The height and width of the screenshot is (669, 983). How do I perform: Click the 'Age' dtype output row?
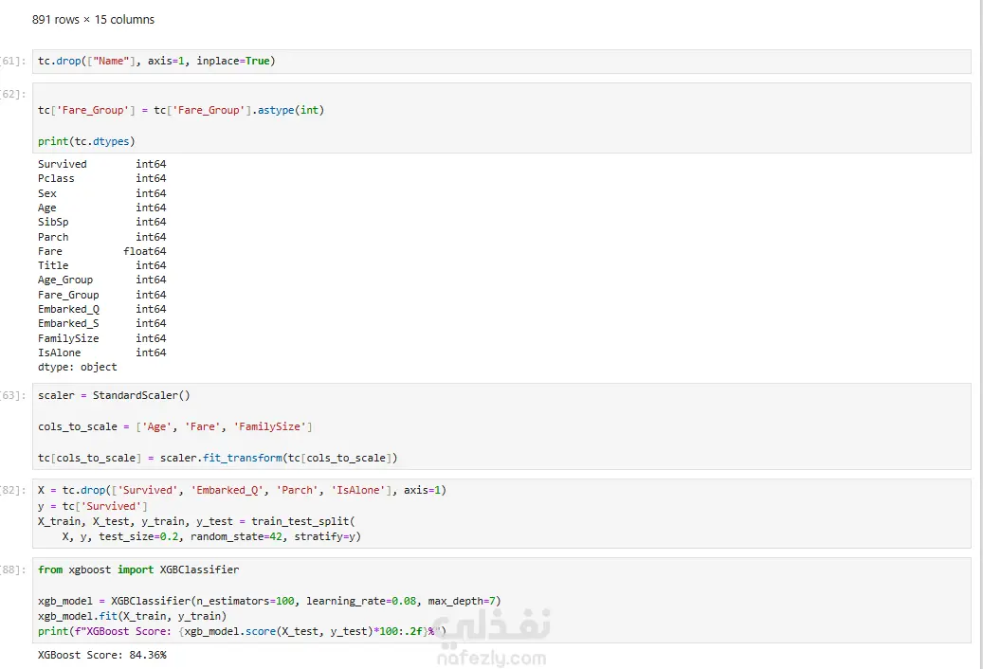click(x=102, y=208)
